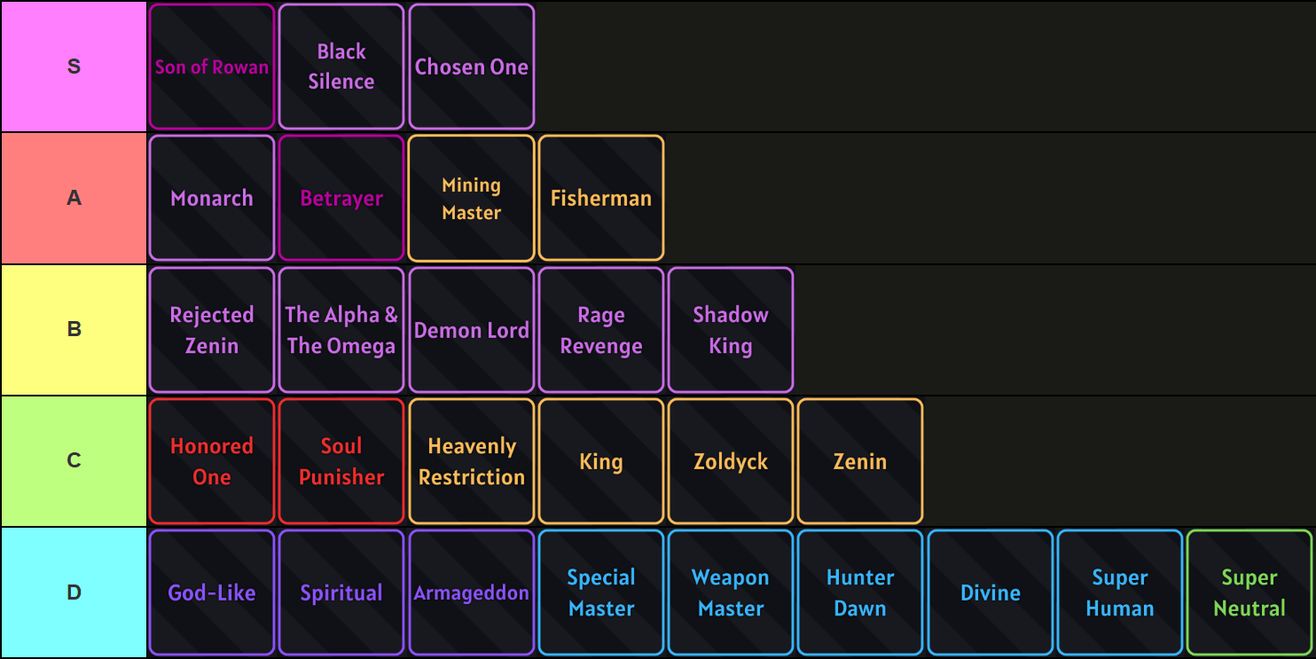Select the Betrayer tile
The image size is (1316, 659).
(x=341, y=198)
